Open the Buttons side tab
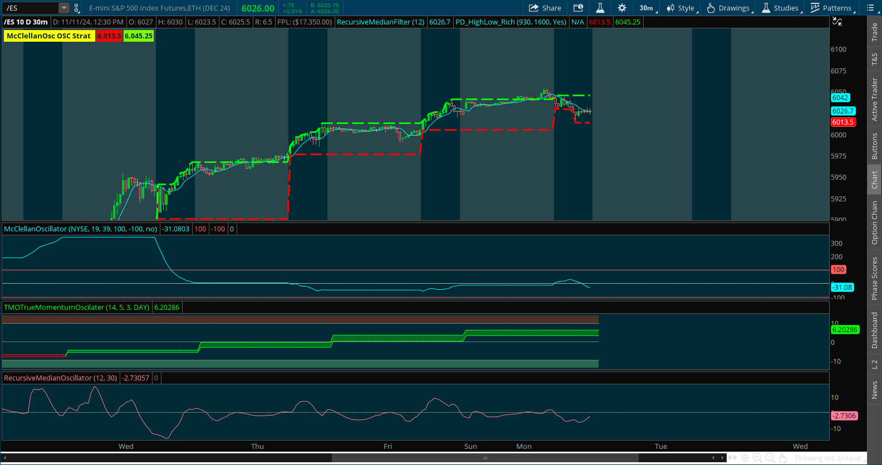 874,146
